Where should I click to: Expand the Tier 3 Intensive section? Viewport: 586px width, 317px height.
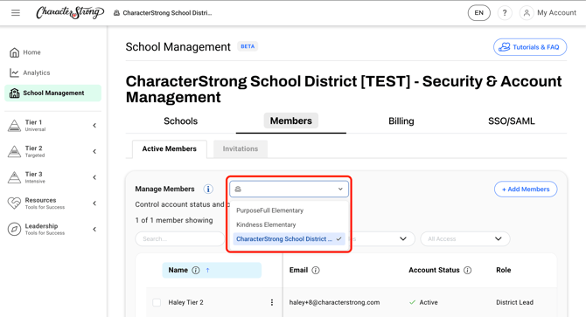coord(94,177)
